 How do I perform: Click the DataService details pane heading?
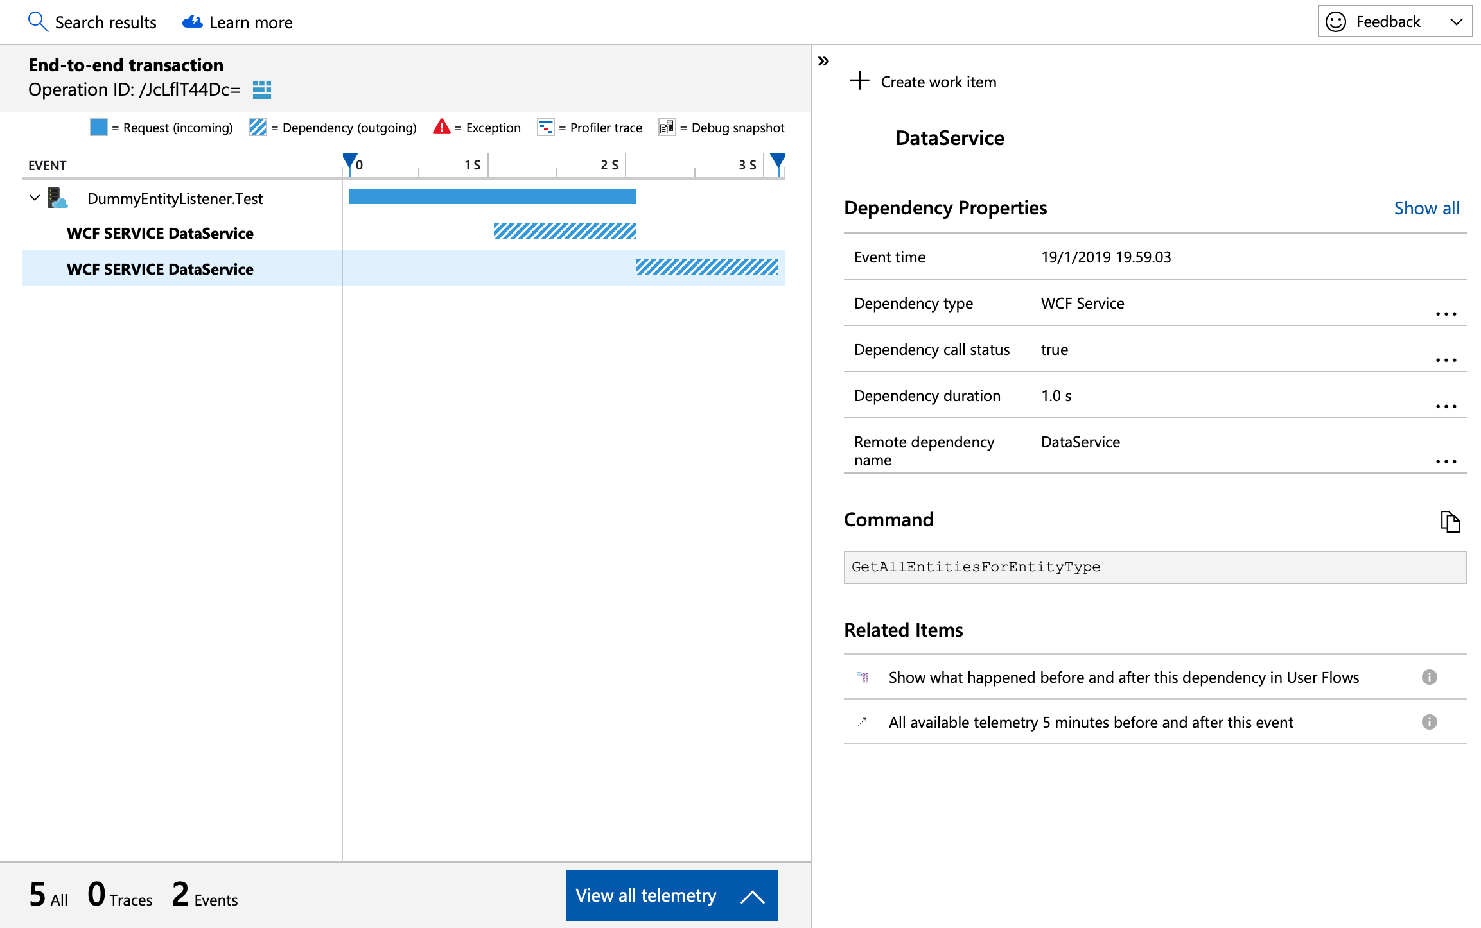[950, 138]
